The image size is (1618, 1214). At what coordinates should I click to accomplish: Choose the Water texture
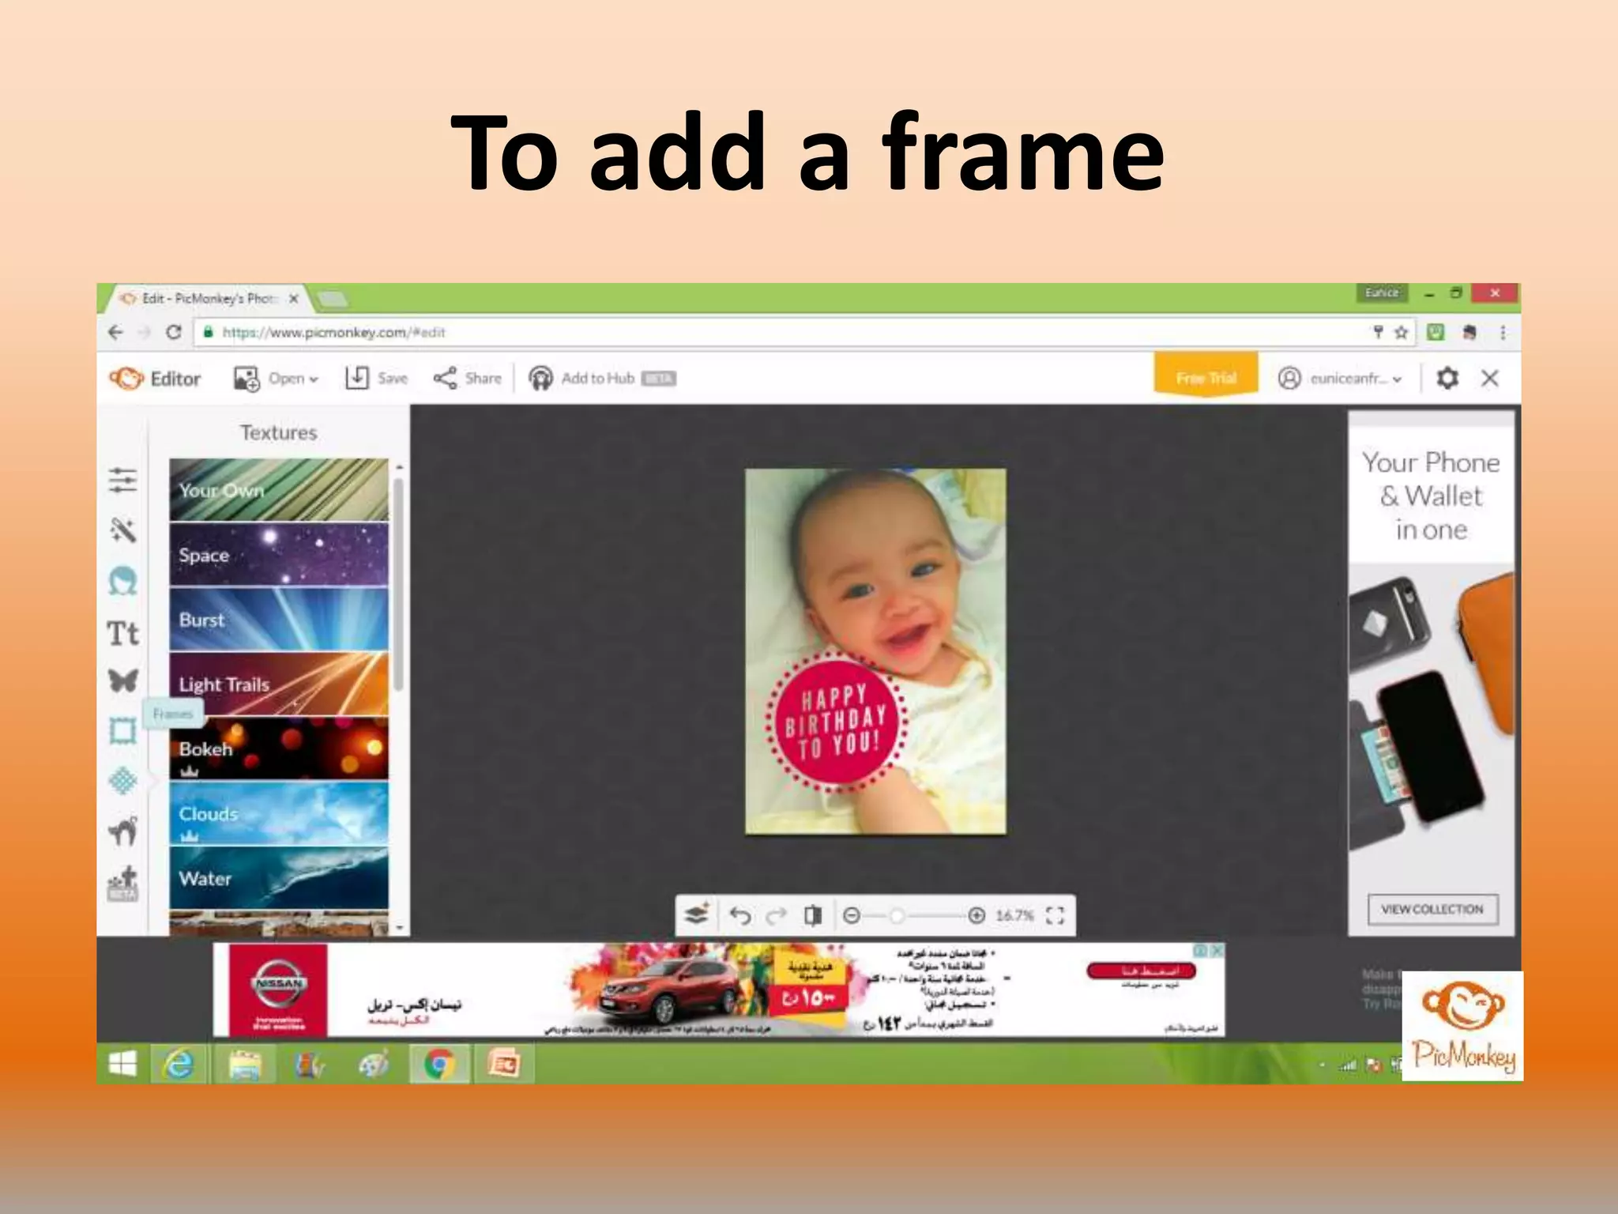tap(279, 878)
